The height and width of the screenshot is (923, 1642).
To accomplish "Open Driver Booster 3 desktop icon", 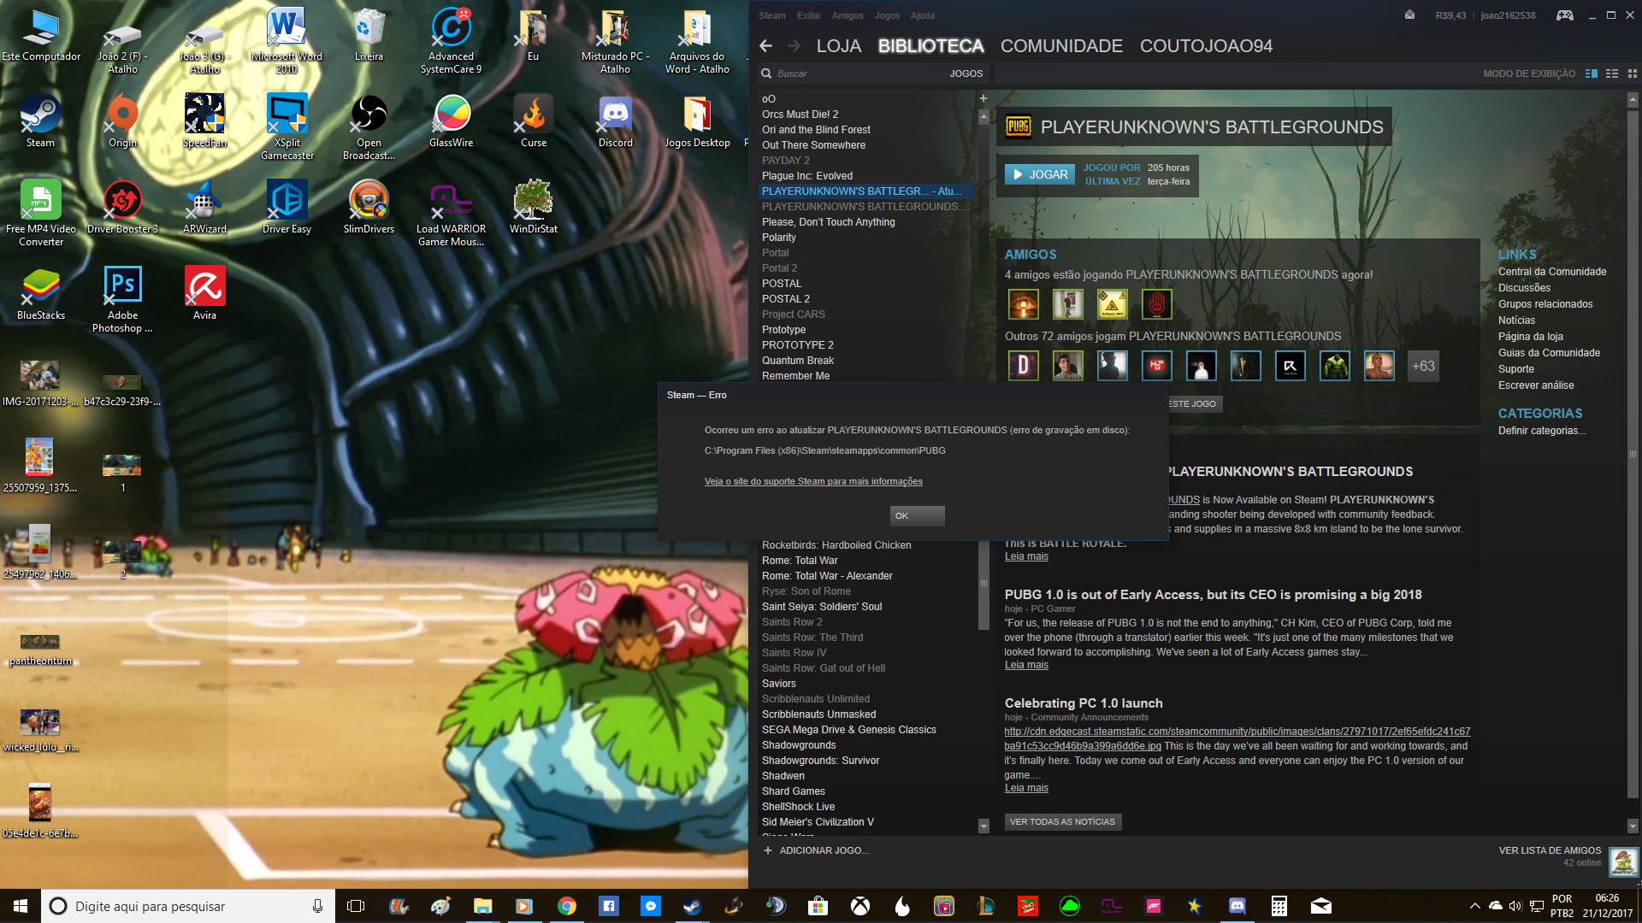I will (x=122, y=206).
